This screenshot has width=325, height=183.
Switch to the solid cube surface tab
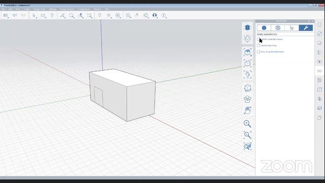coord(264,28)
